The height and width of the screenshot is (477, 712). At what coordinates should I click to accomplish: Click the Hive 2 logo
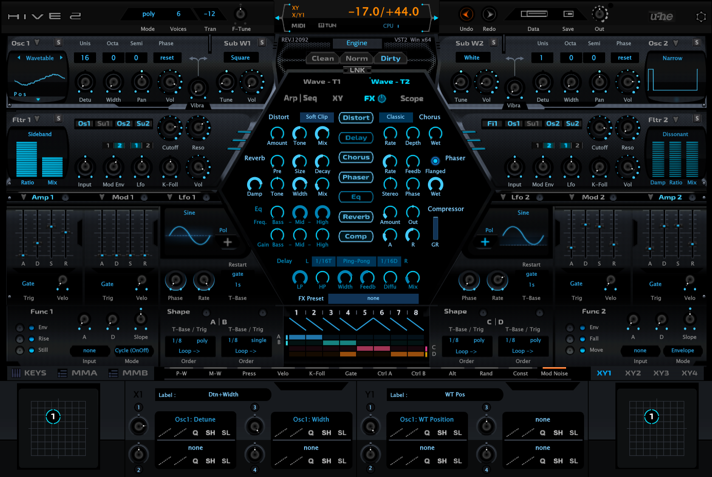point(45,16)
